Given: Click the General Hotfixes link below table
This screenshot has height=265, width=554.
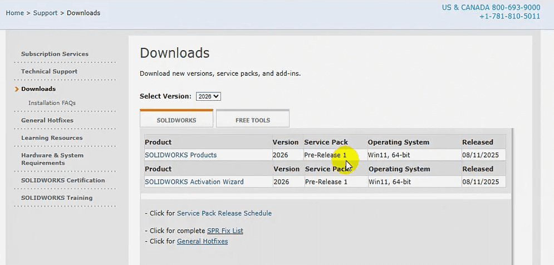Looking at the screenshot, I should (203, 241).
